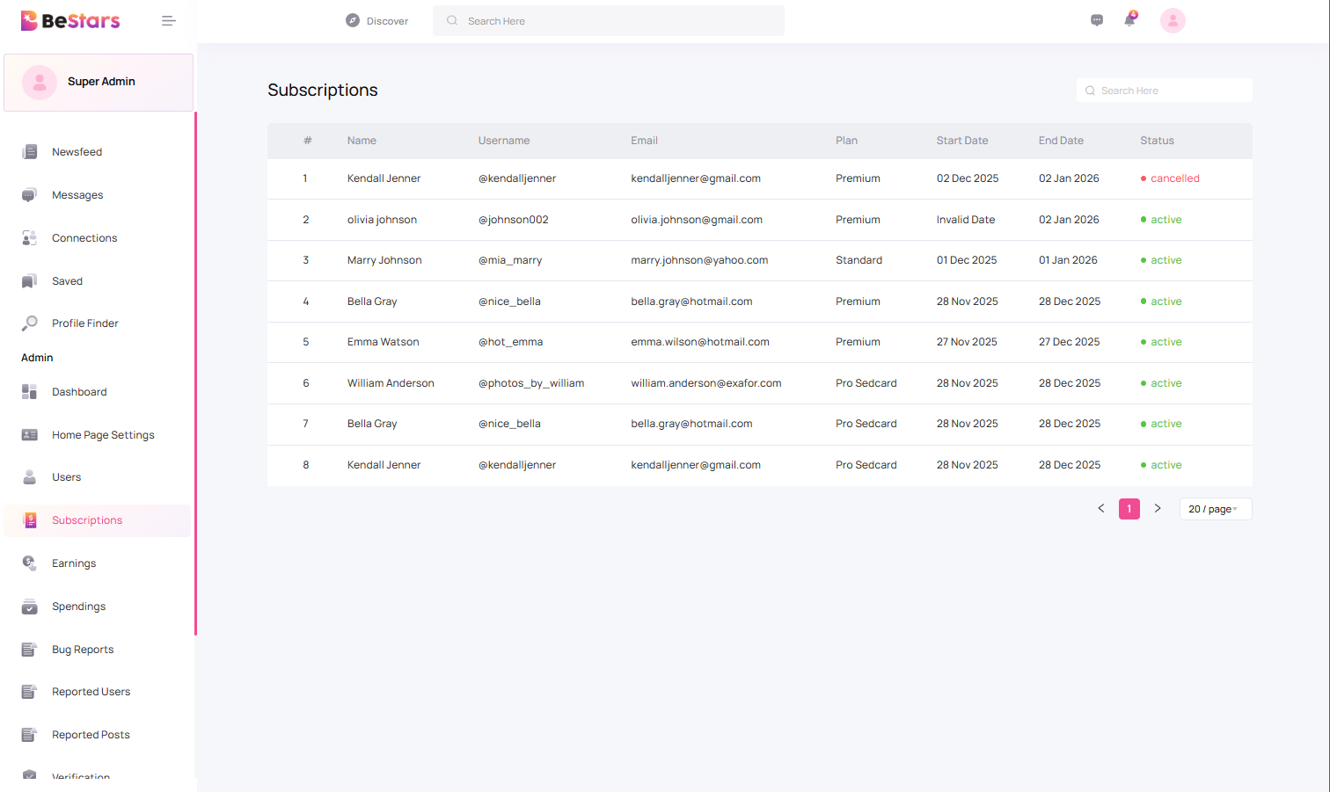Select page 1 in pagination
This screenshot has height=792, width=1330.
coord(1129,508)
